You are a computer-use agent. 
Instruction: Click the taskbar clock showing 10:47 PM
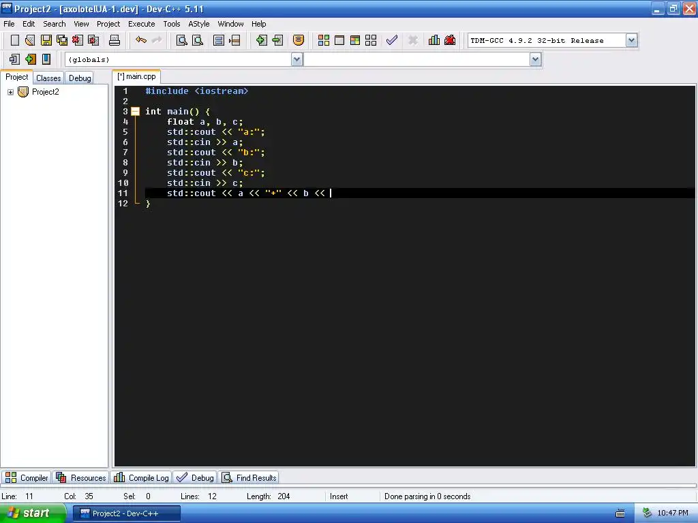click(x=673, y=513)
